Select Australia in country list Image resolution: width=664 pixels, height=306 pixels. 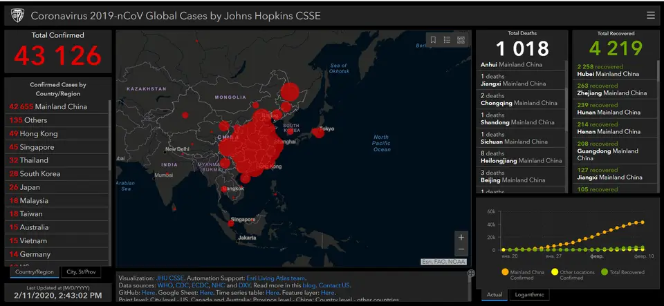57,227
